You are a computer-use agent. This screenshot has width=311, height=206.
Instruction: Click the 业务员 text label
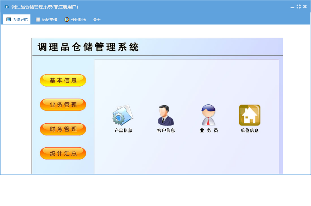[x=209, y=130]
